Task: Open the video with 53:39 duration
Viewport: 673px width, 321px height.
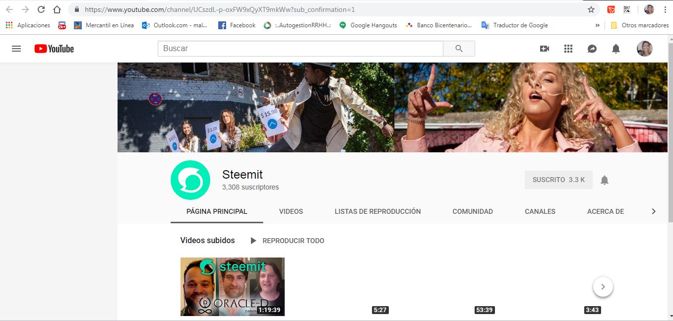Action: pyautogui.click(x=445, y=287)
